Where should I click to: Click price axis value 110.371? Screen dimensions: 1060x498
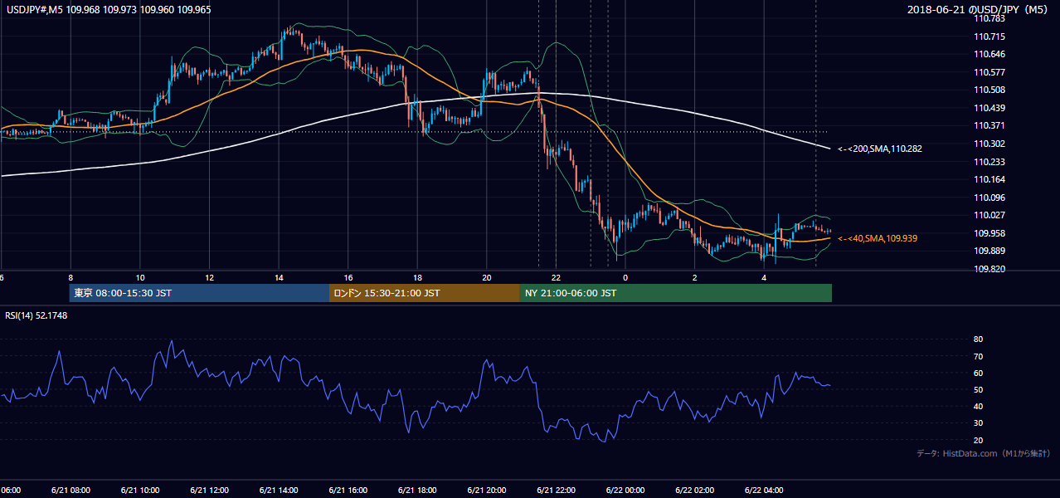pos(990,125)
